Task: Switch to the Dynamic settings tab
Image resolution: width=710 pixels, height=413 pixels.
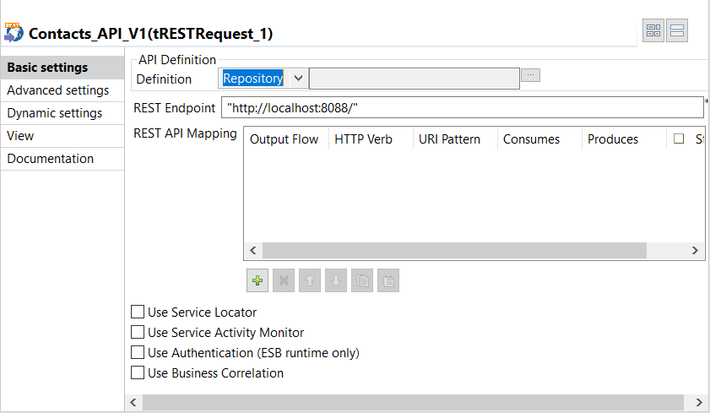Action: (55, 113)
